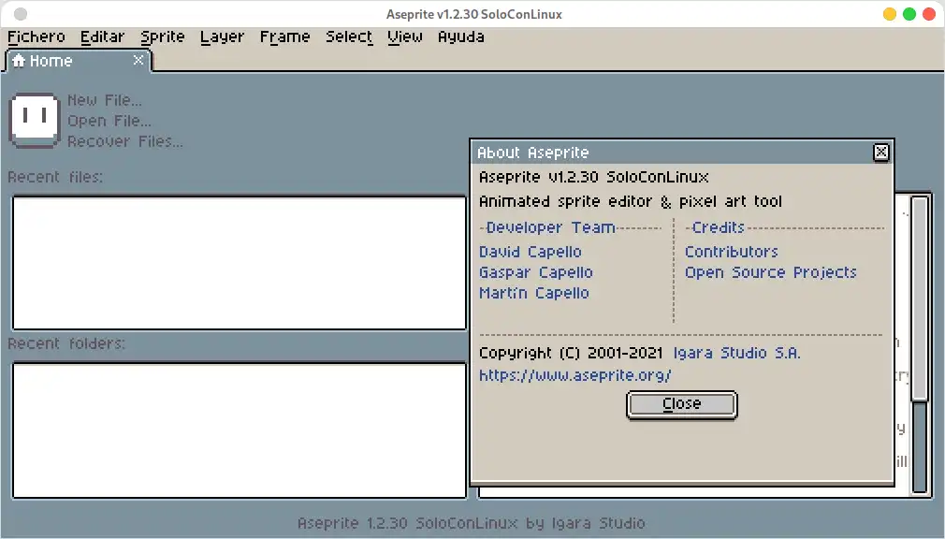
Task: Open the View menu
Action: pyautogui.click(x=405, y=36)
